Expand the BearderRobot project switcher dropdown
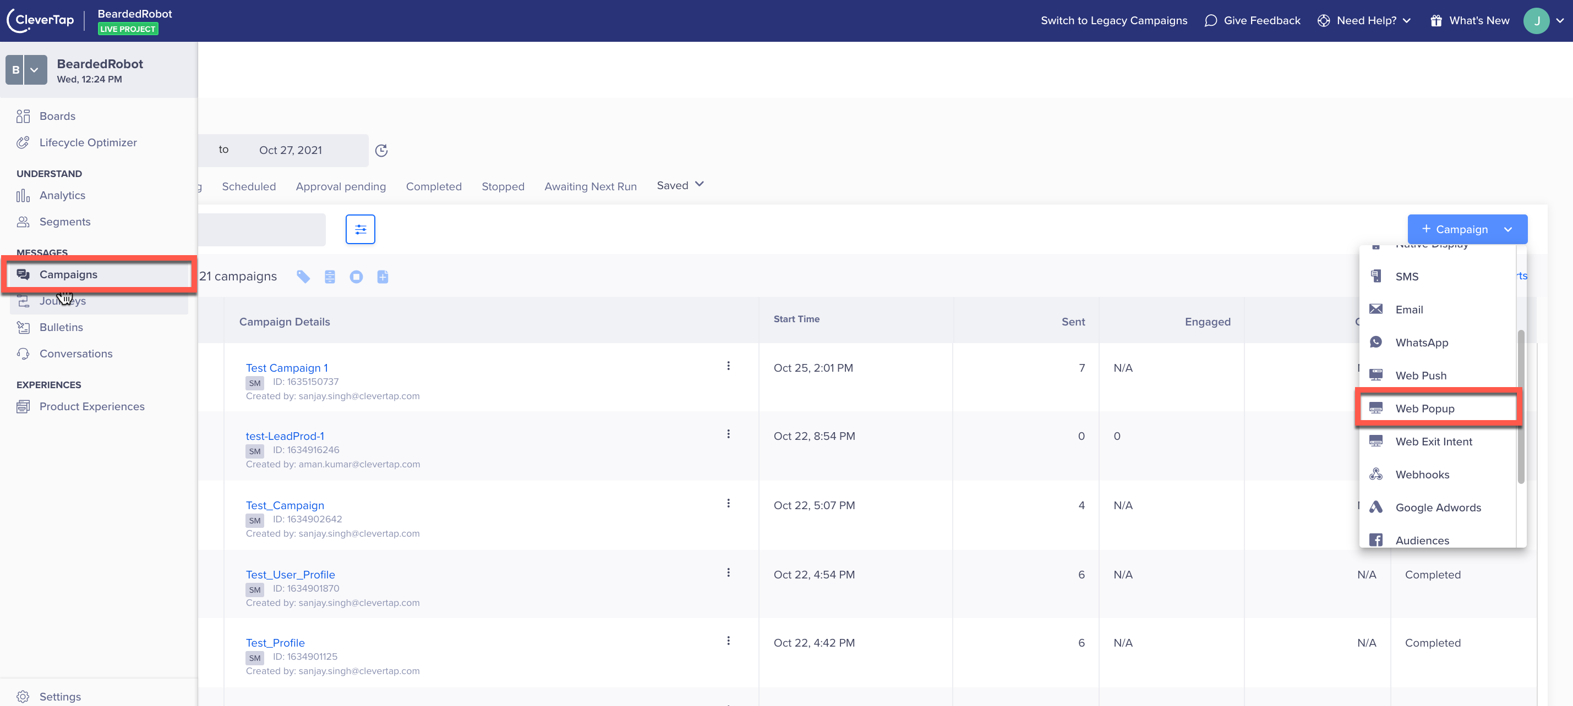 point(34,70)
